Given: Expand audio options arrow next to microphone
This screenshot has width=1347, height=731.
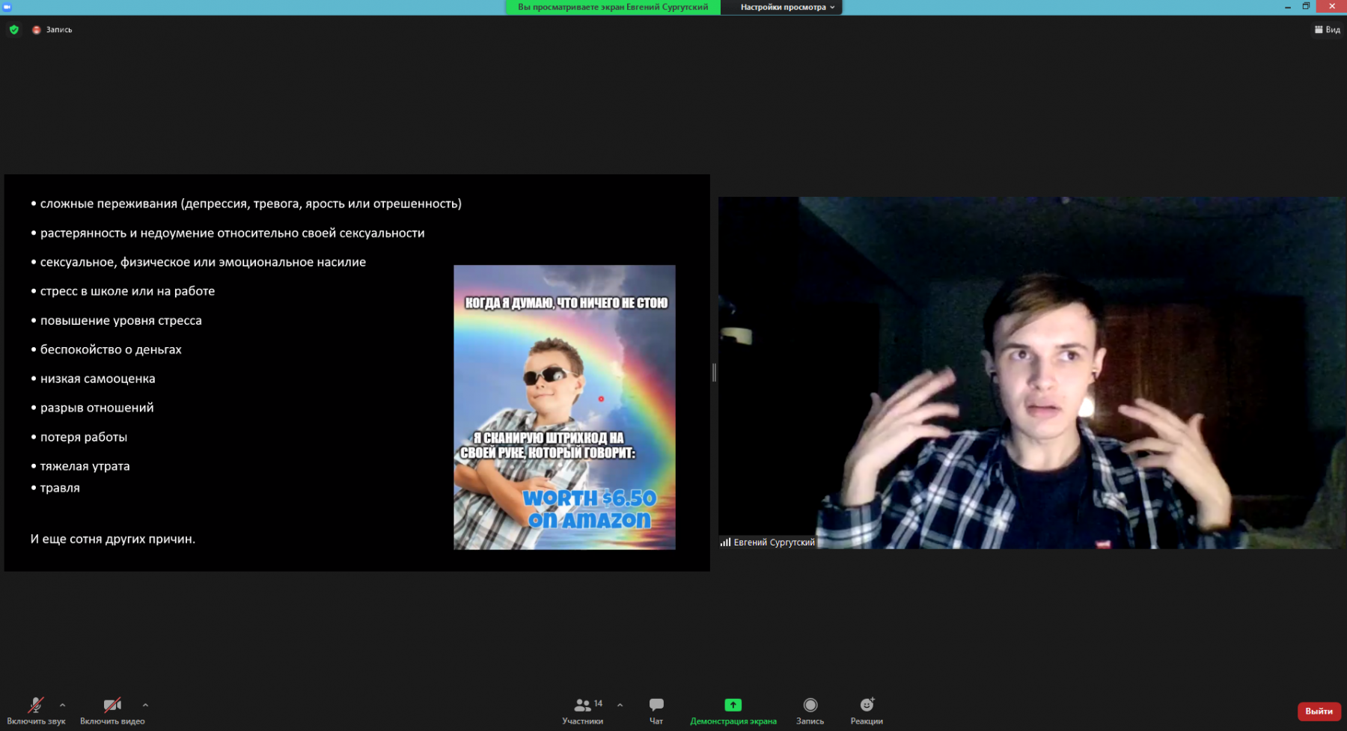Looking at the screenshot, I should [63, 705].
